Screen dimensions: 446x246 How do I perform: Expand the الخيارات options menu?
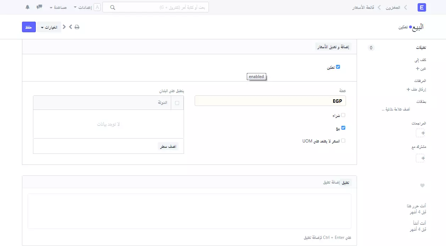point(49,27)
